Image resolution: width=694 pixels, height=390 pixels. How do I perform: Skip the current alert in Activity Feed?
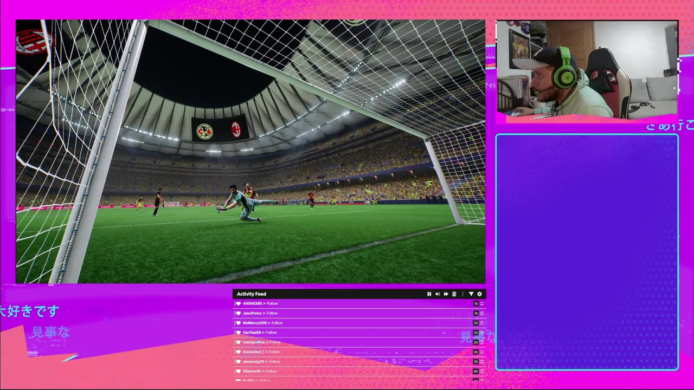446,294
